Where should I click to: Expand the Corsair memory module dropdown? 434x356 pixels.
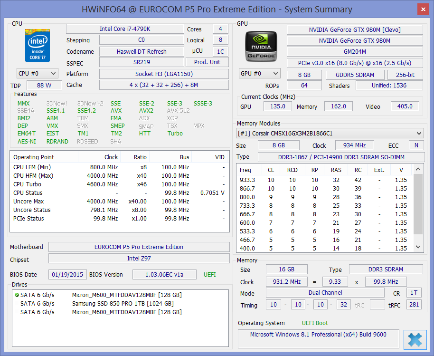coord(330,133)
